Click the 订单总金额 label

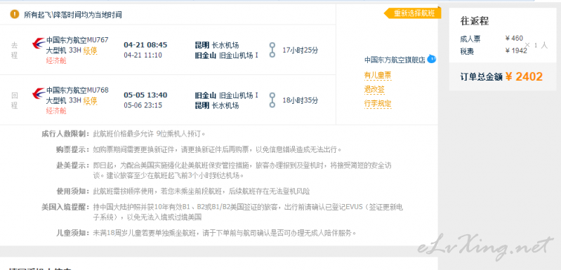[481, 76]
